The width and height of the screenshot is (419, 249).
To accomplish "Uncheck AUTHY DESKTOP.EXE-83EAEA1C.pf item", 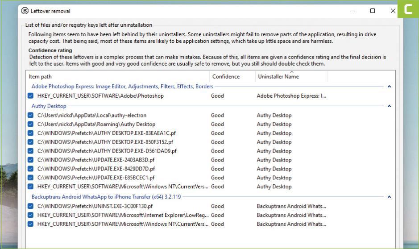I will (x=30, y=133).
